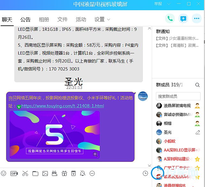Screen dimensions: 205x187
Task: Click the scroll-up arrow in chat area
Action: (149, 29)
